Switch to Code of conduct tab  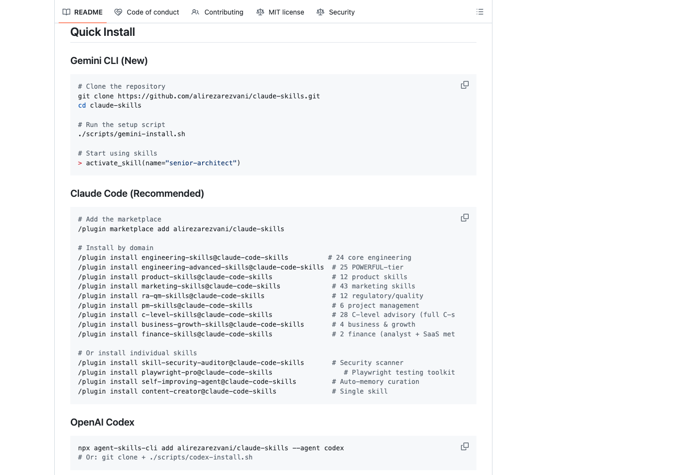point(147,12)
